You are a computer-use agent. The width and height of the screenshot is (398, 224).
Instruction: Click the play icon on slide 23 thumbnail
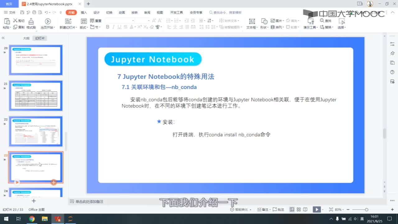click(x=17, y=182)
